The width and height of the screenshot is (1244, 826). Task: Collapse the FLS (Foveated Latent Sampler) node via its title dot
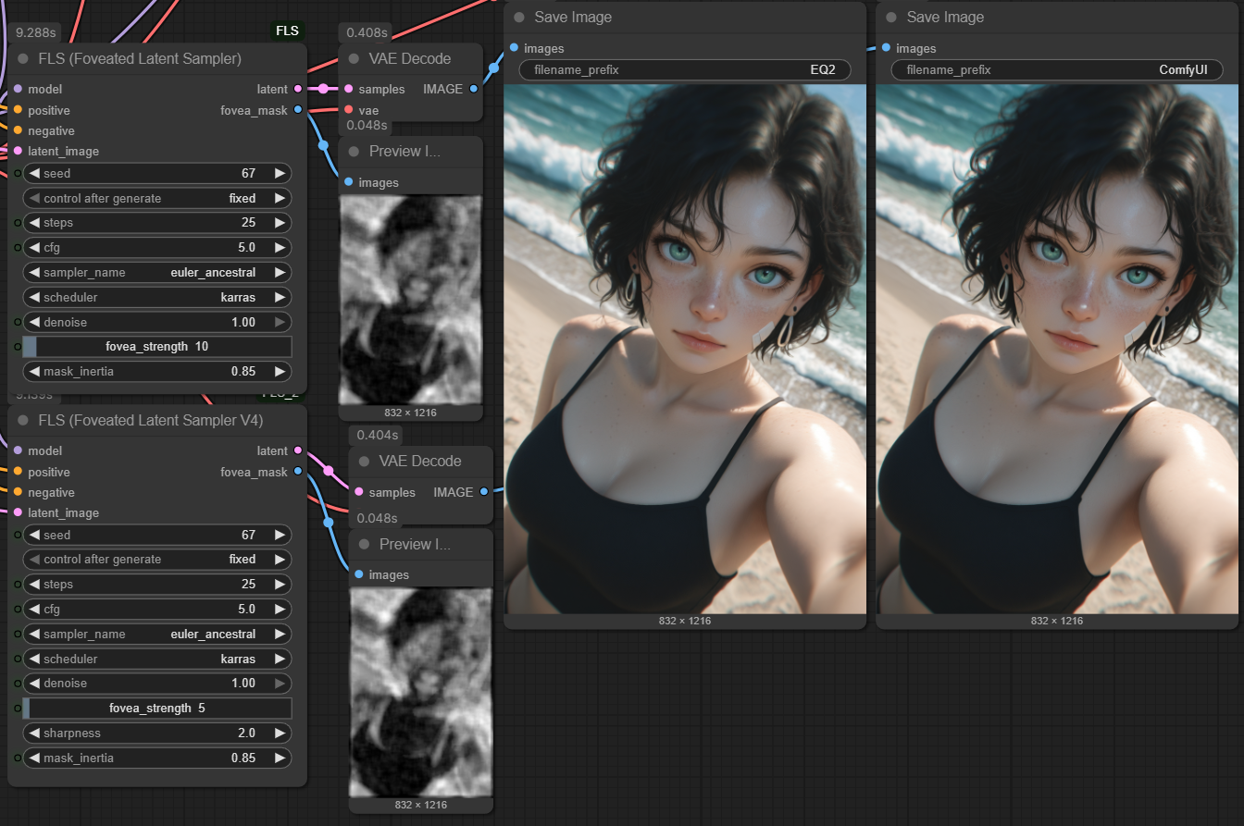click(23, 59)
